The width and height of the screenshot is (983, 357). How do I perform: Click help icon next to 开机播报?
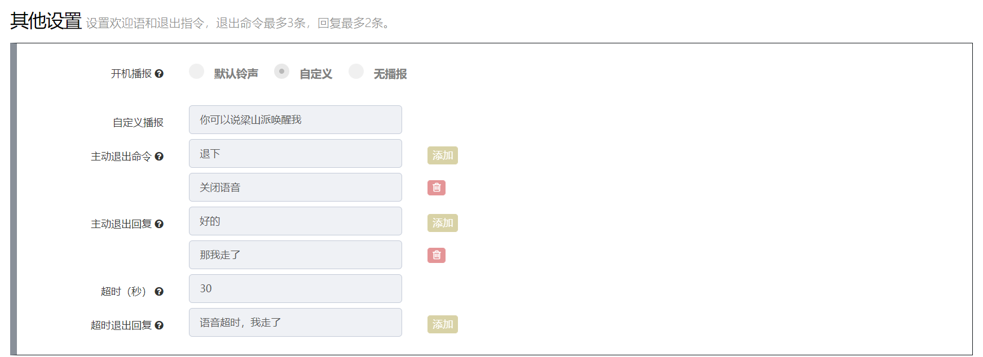[159, 74]
